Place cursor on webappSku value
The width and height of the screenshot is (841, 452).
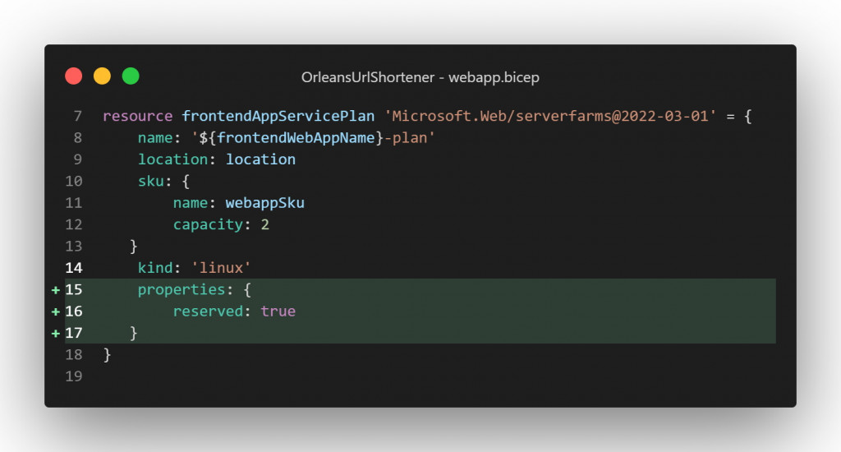[x=265, y=203]
